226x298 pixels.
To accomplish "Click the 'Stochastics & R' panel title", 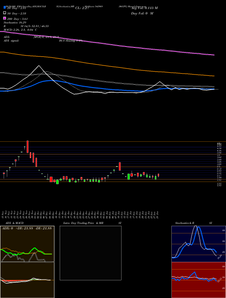I will (185, 223).
